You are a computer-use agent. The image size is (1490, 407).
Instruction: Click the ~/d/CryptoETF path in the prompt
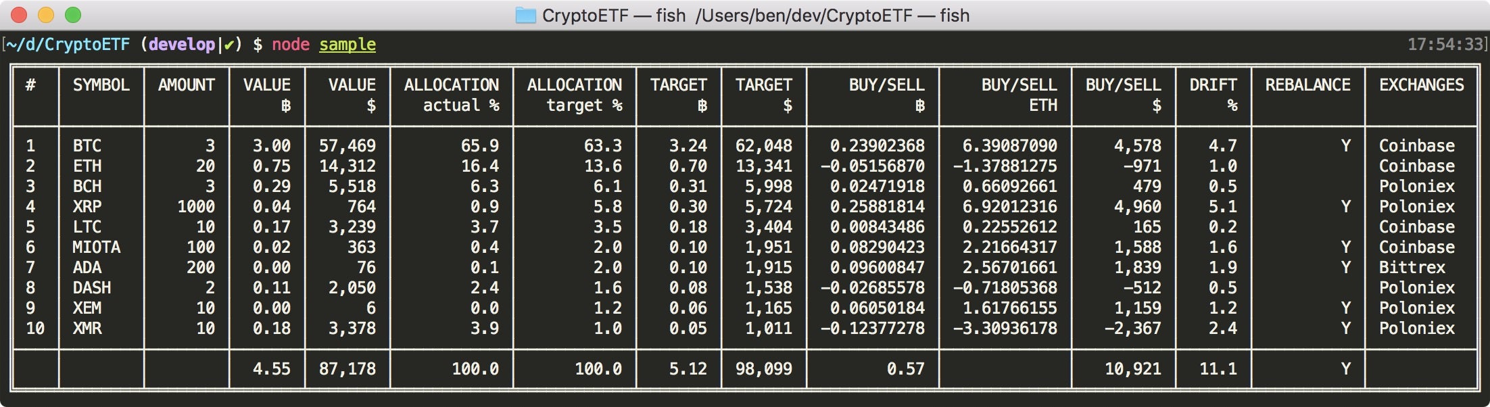point(68,45)
